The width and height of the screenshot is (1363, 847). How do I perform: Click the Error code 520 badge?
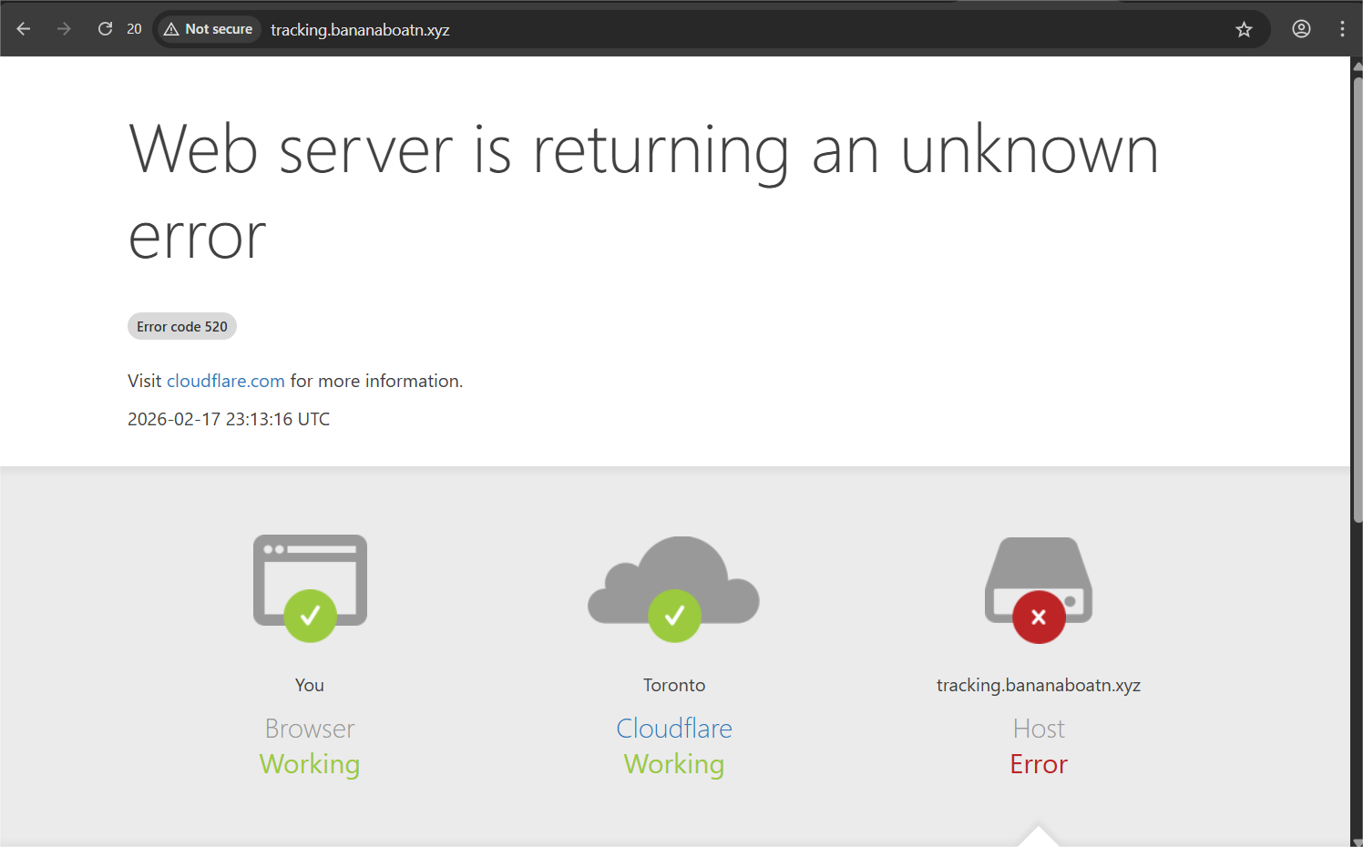(x=182, y=326)
